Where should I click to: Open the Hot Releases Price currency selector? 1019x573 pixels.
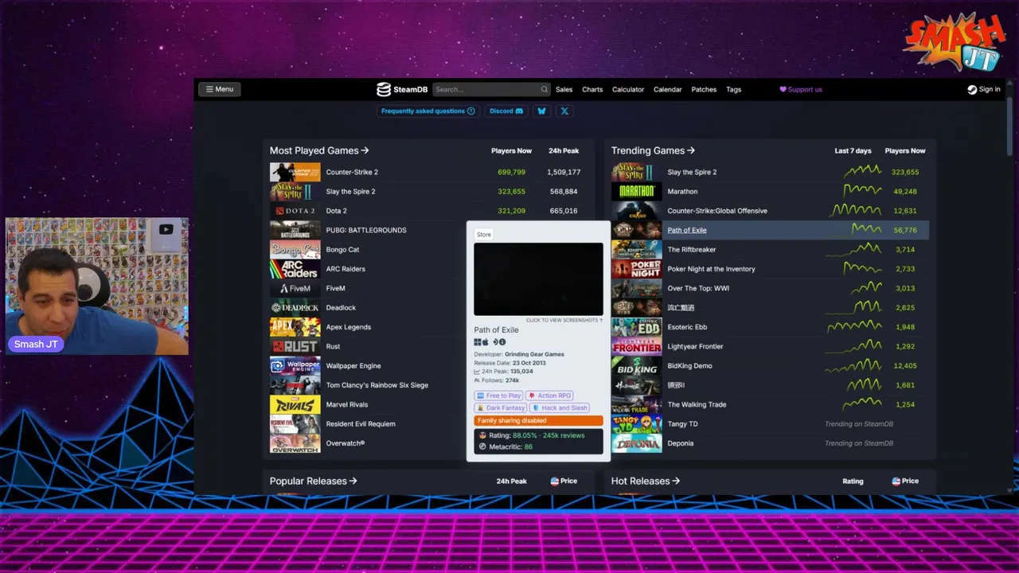(905, 481)
